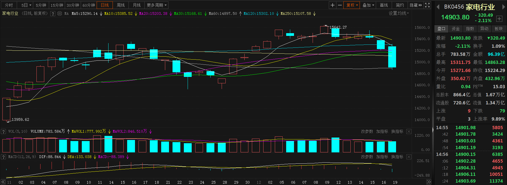
Task: Open 复权 adjustment dropdown
Action: 352,5
